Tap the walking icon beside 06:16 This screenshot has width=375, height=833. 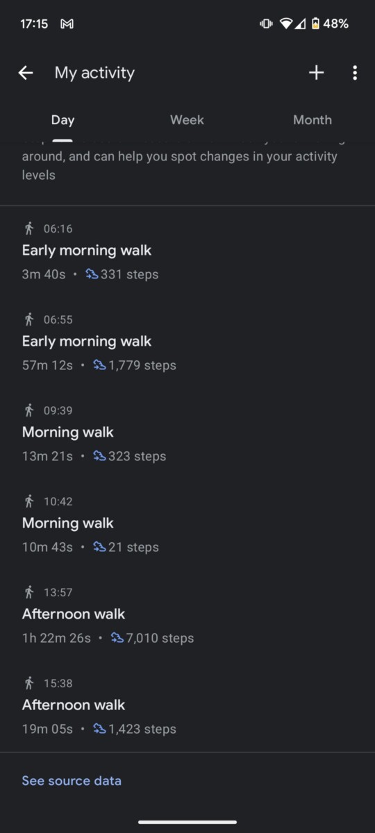click(x=28, y=228)
